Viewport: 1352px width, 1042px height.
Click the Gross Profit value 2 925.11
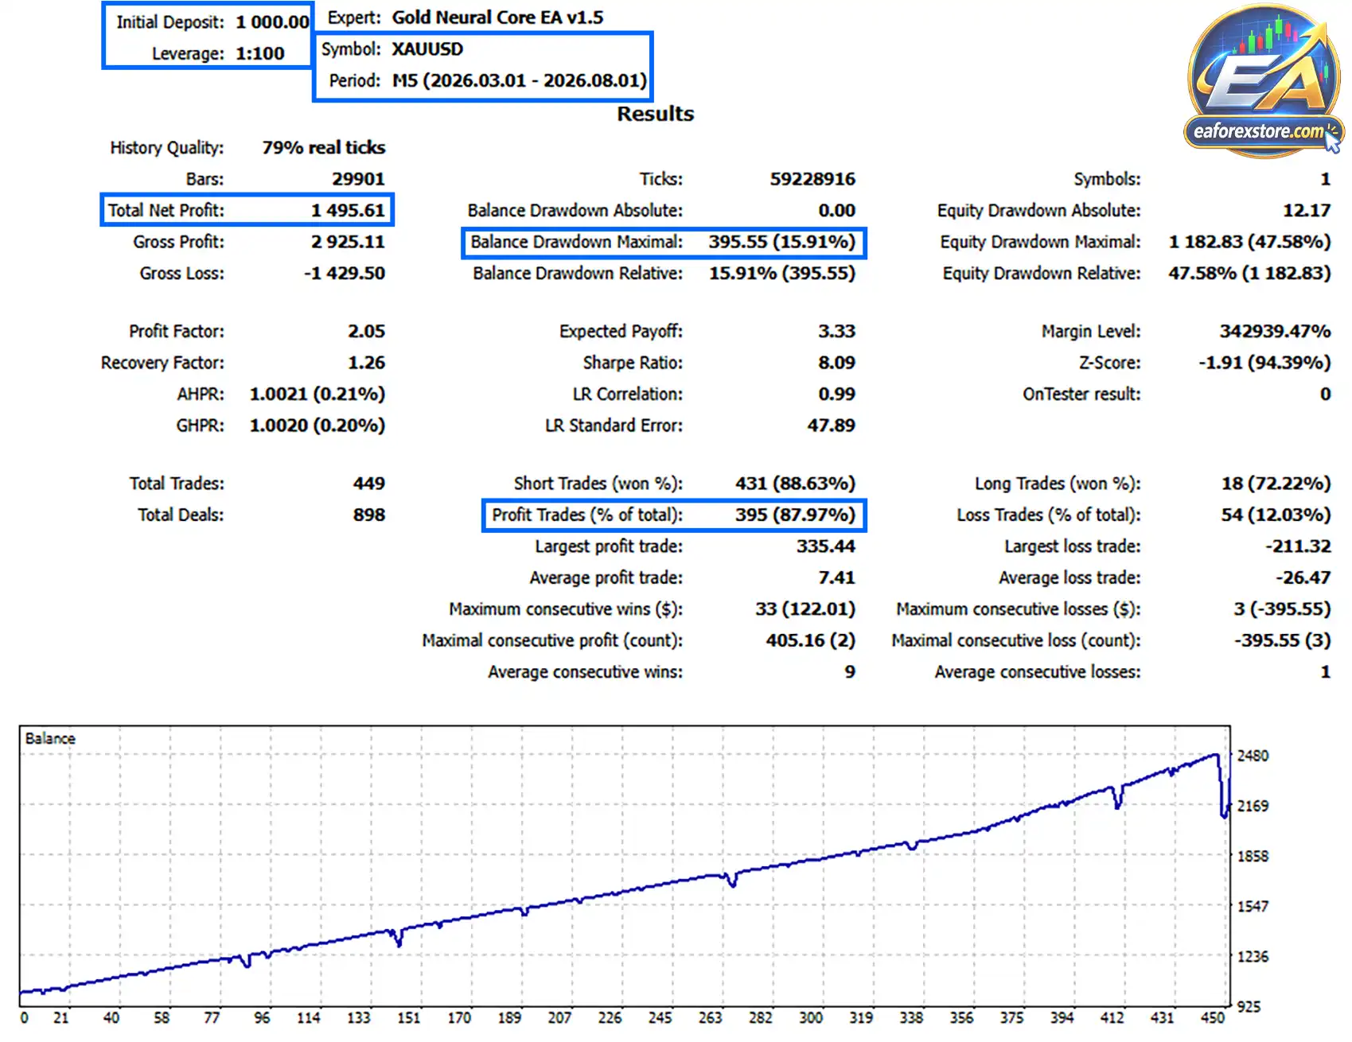tap(348, 242)
